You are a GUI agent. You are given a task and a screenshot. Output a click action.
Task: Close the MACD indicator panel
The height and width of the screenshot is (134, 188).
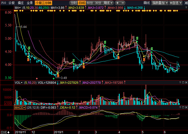186,108
